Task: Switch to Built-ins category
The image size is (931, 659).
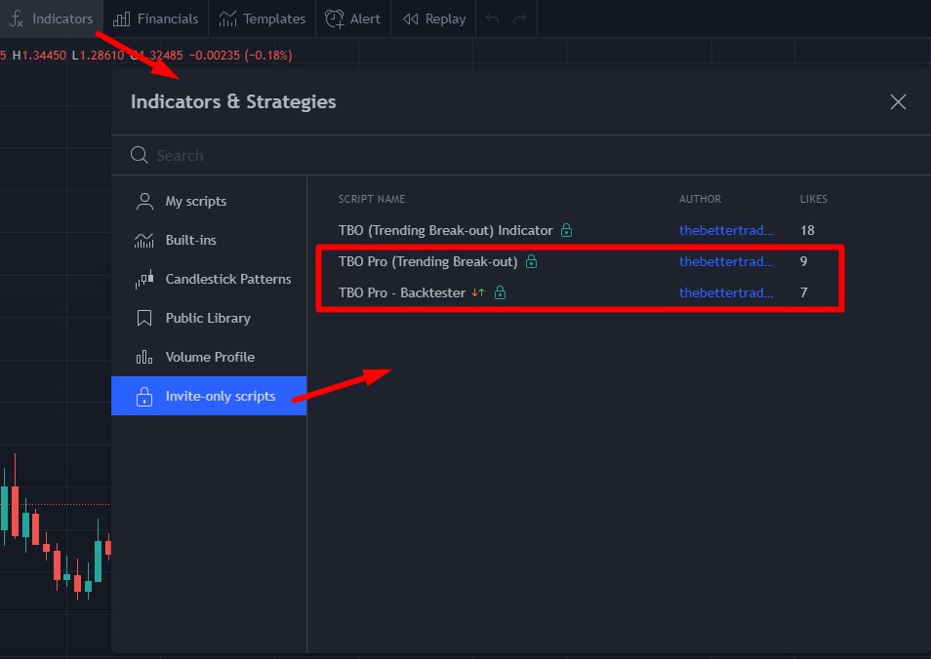Action: point(190,240)
